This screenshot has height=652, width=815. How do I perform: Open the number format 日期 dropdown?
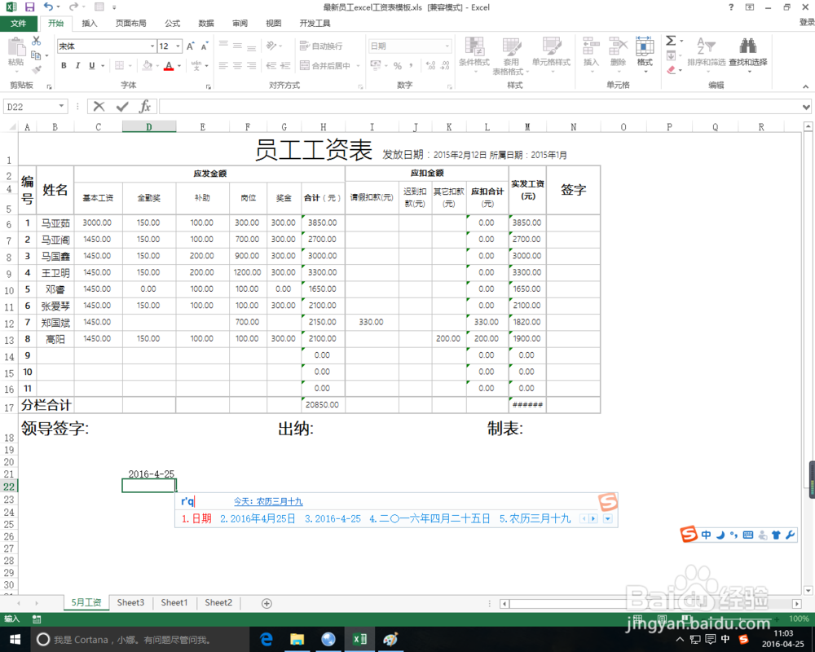pos(447,46)
